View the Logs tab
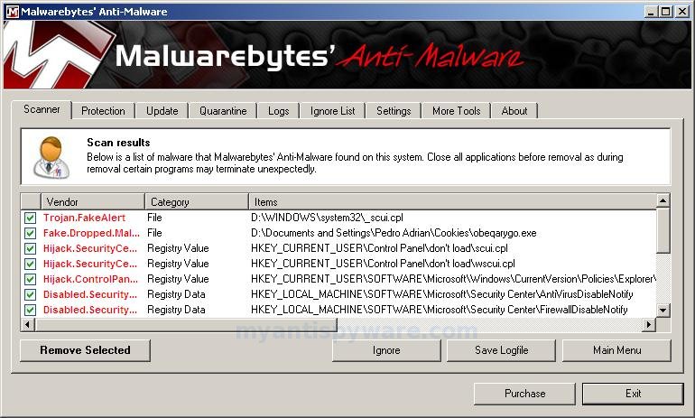The image size is (695, 418). click(x=278, y=111)
